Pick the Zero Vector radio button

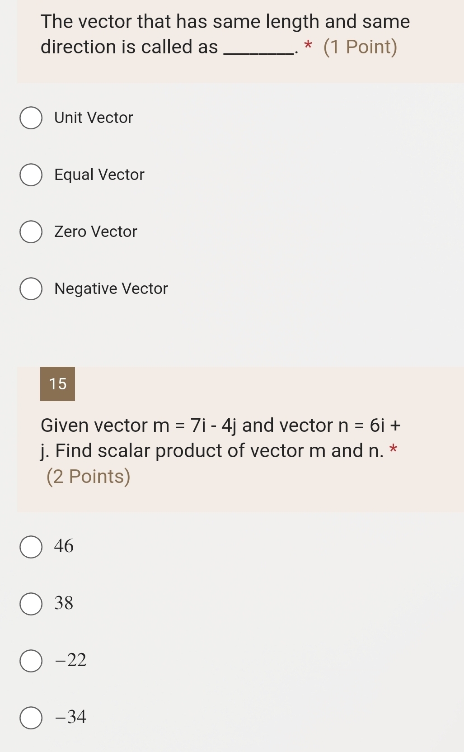pyautogui.click(x=31, y=232)
